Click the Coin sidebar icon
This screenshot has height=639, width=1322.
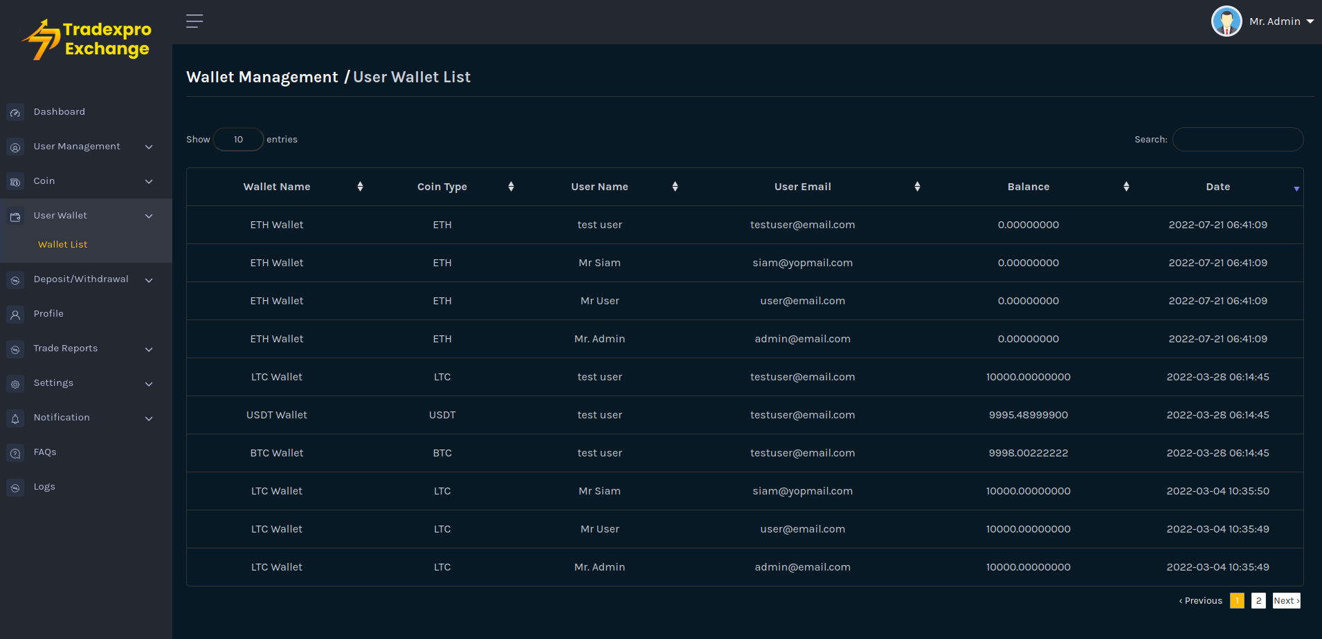[x=15, y=181]
